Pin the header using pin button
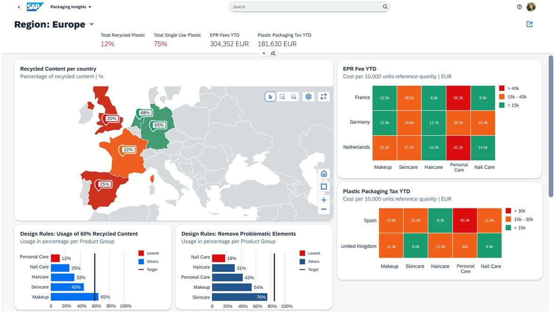Viewport: 555px width, 312px height. pyautogui.click(x=273, y=54)
